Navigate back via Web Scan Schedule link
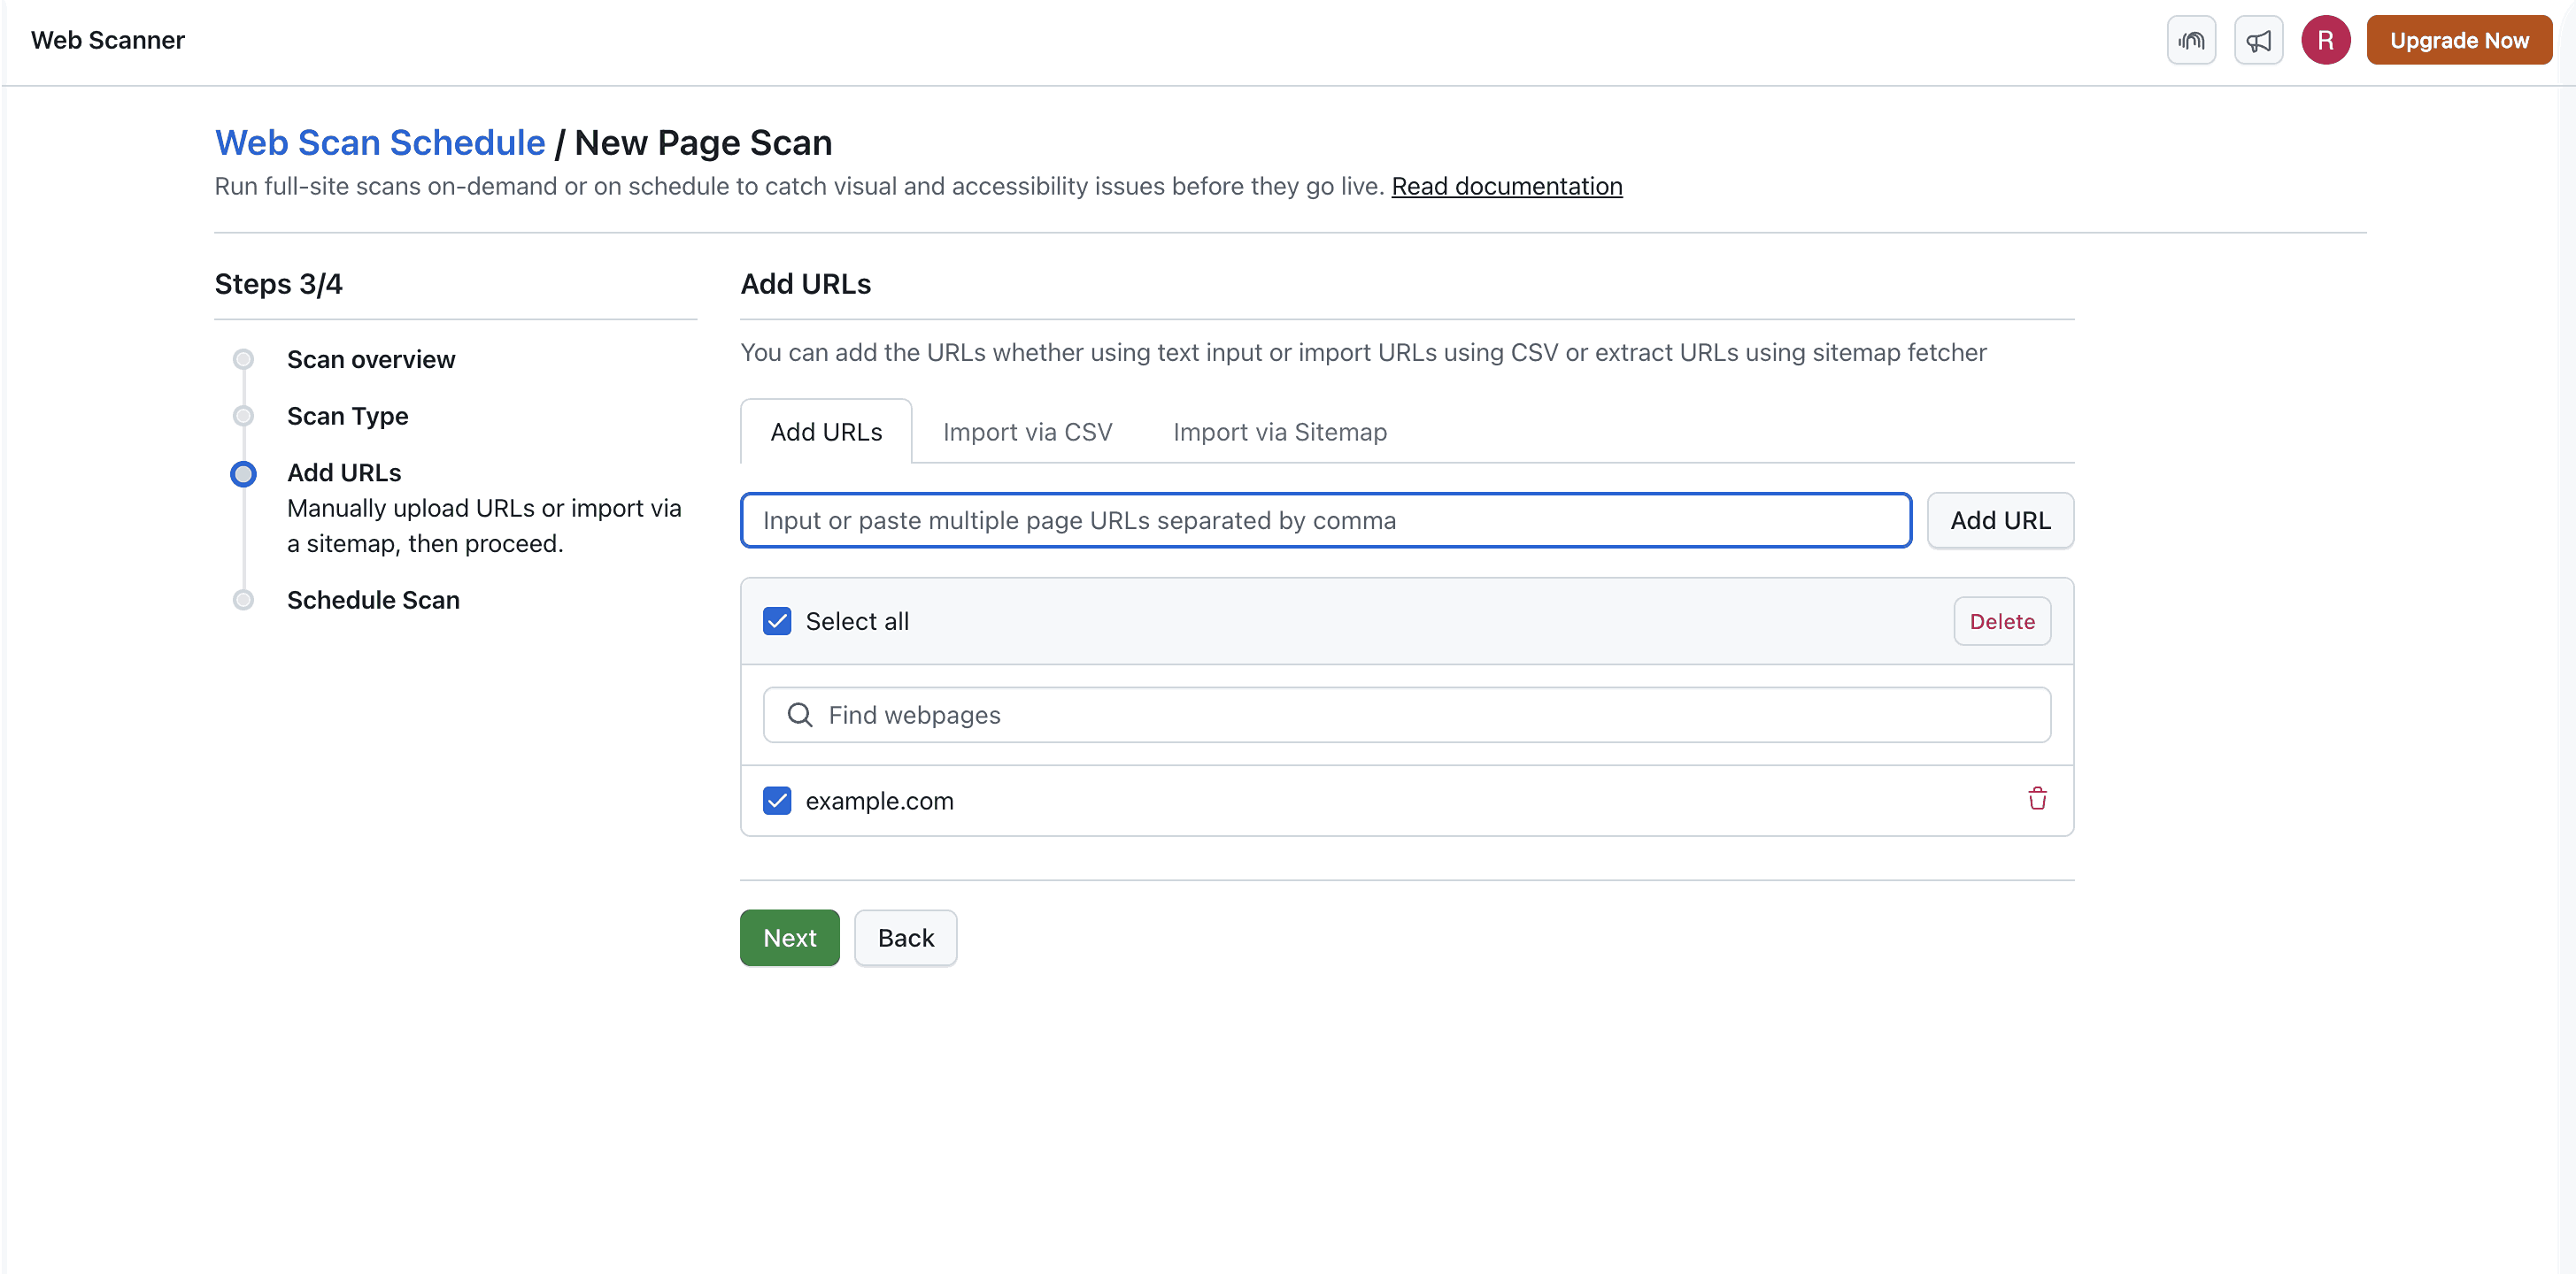 pyautogui.click(x=379, y=142)
